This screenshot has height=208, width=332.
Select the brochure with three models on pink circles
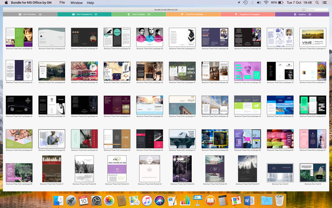[x=149, y=37]
